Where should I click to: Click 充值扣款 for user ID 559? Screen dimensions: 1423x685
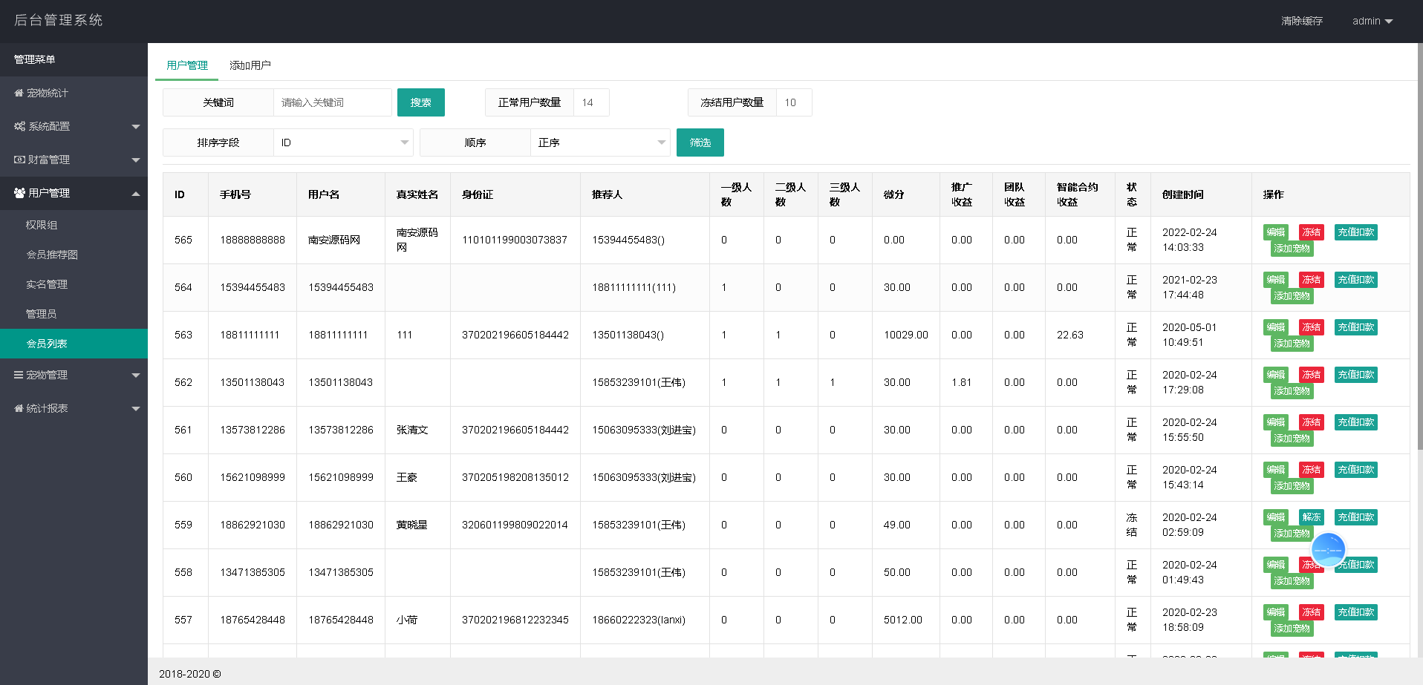coord(1356,517)
